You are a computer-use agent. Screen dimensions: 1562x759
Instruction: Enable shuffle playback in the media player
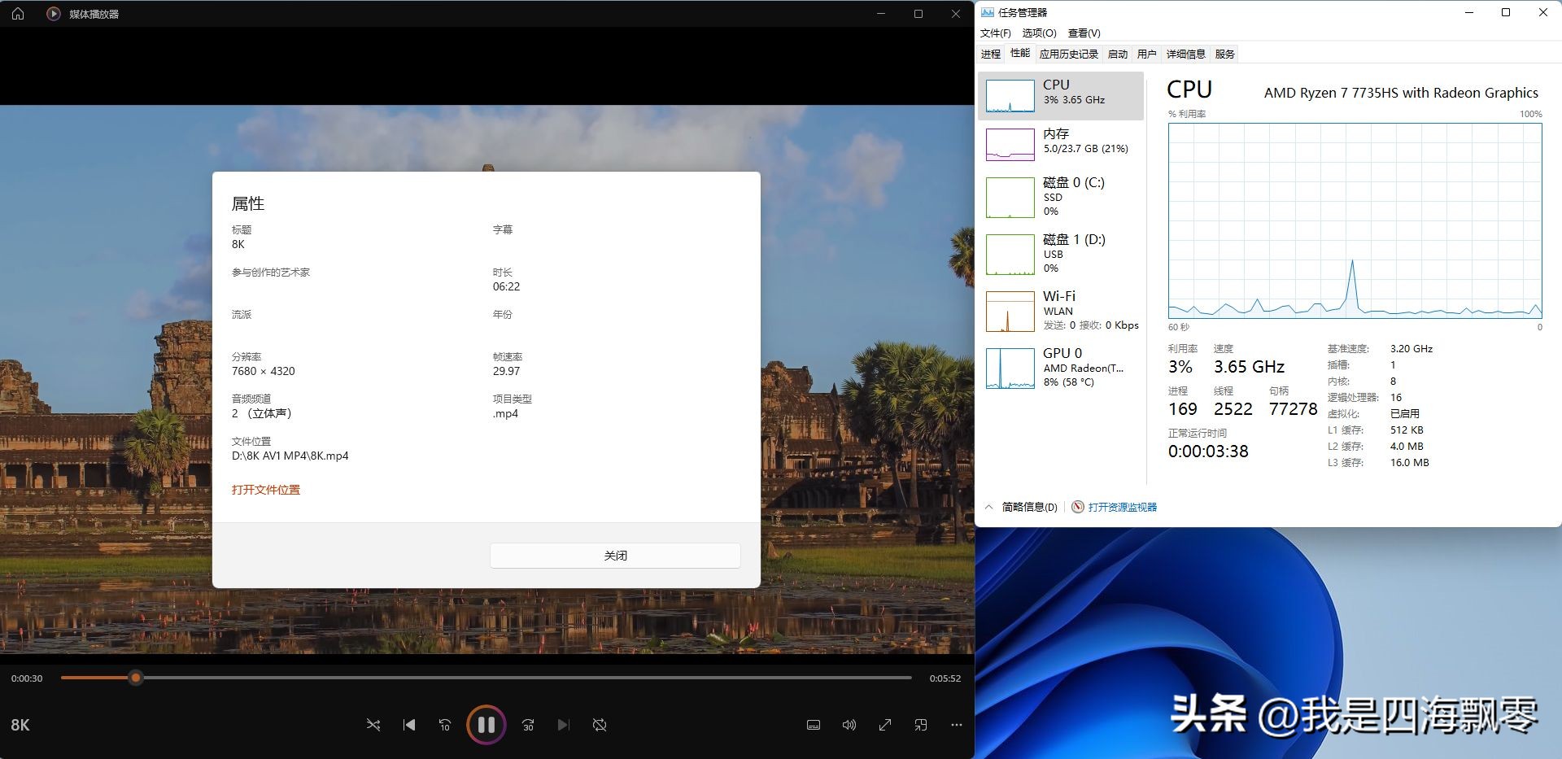pyautogui.click(x=373, y=724)
